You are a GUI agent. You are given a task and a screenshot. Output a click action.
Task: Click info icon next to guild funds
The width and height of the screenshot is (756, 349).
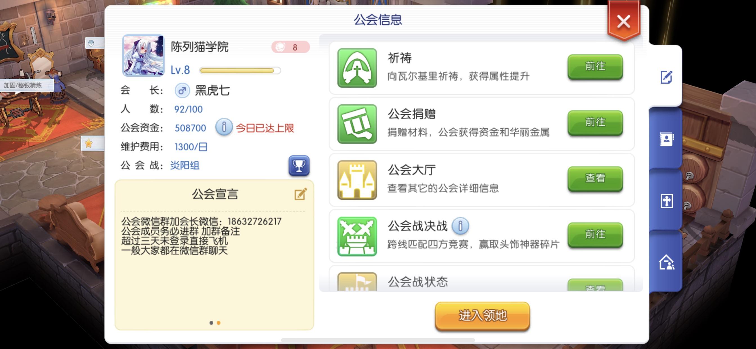click(x=224, y=127)
